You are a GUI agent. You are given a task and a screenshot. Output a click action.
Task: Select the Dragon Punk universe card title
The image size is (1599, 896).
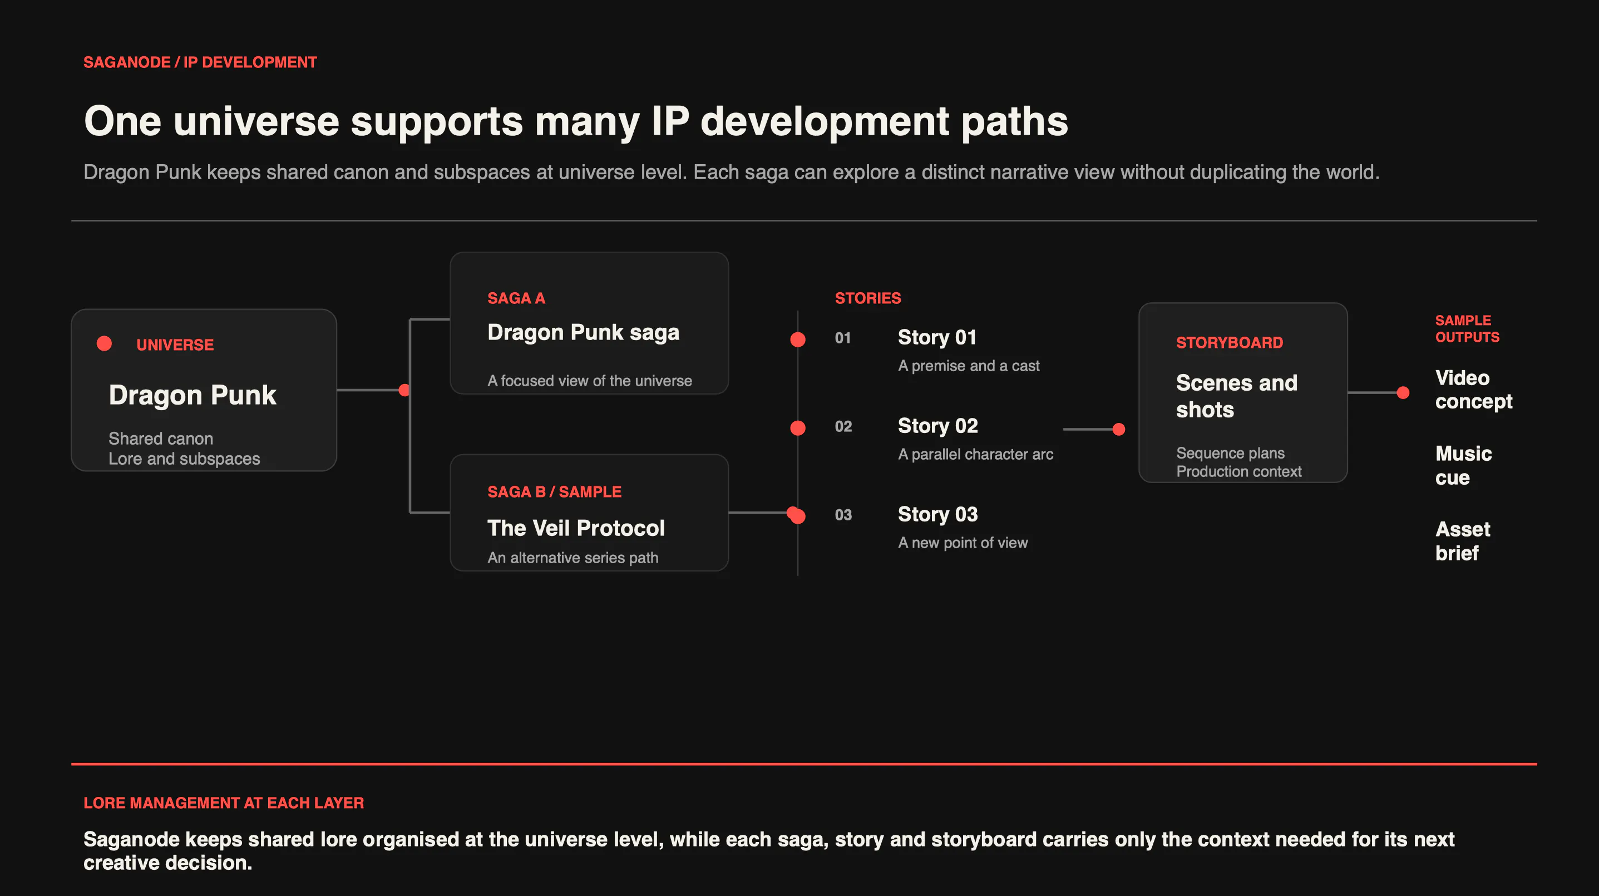[193, 395]
